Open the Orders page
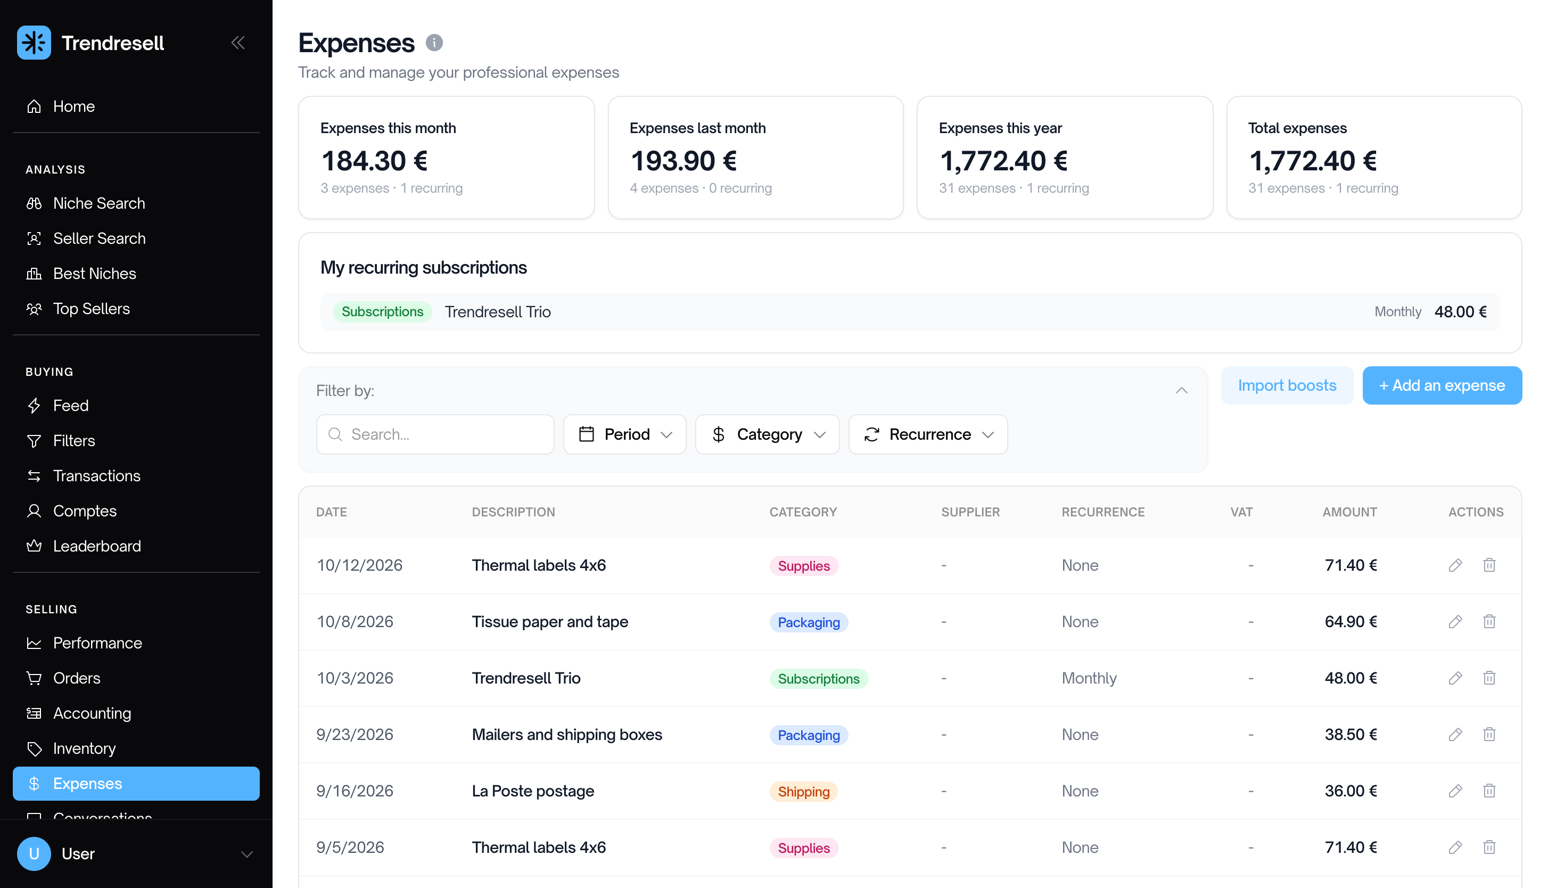Image resolution: width=1548 pixels, height=888 pixels. coord(136,678)
